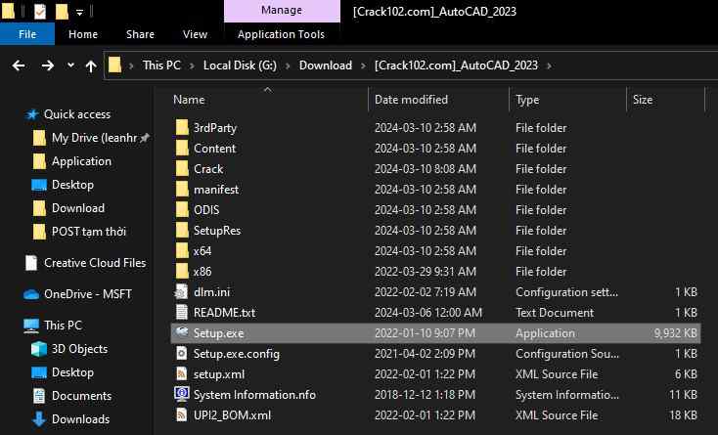Click the Up one level arrow
The height and width of the screenshot is (435, 718).
tap(91, 65)
